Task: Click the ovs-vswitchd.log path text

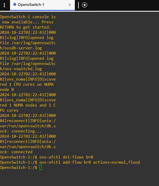Action: [21, 69]
